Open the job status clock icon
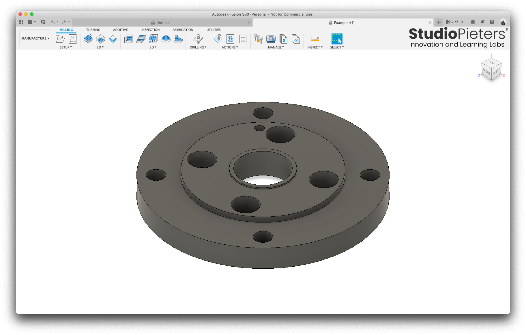 (x=473, y=22)
